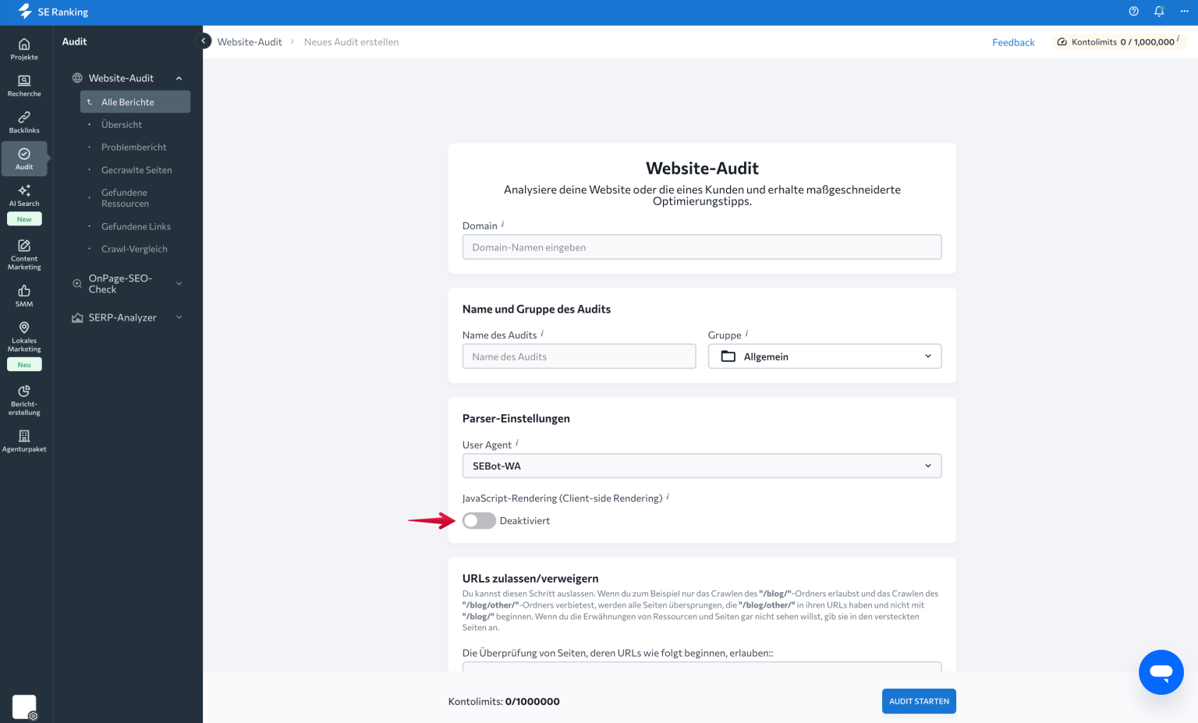Click the Audit Starten button
This screenshot has height=723, width=1198.
coord(919,700)
